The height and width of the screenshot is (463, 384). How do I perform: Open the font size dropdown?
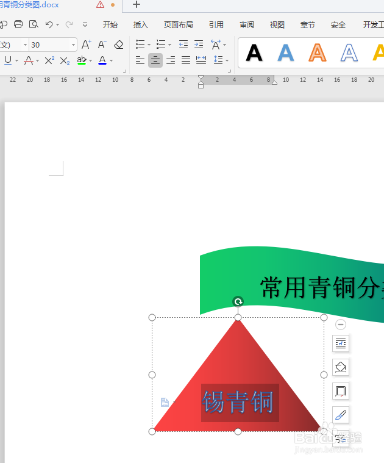[x=73, y=45]
